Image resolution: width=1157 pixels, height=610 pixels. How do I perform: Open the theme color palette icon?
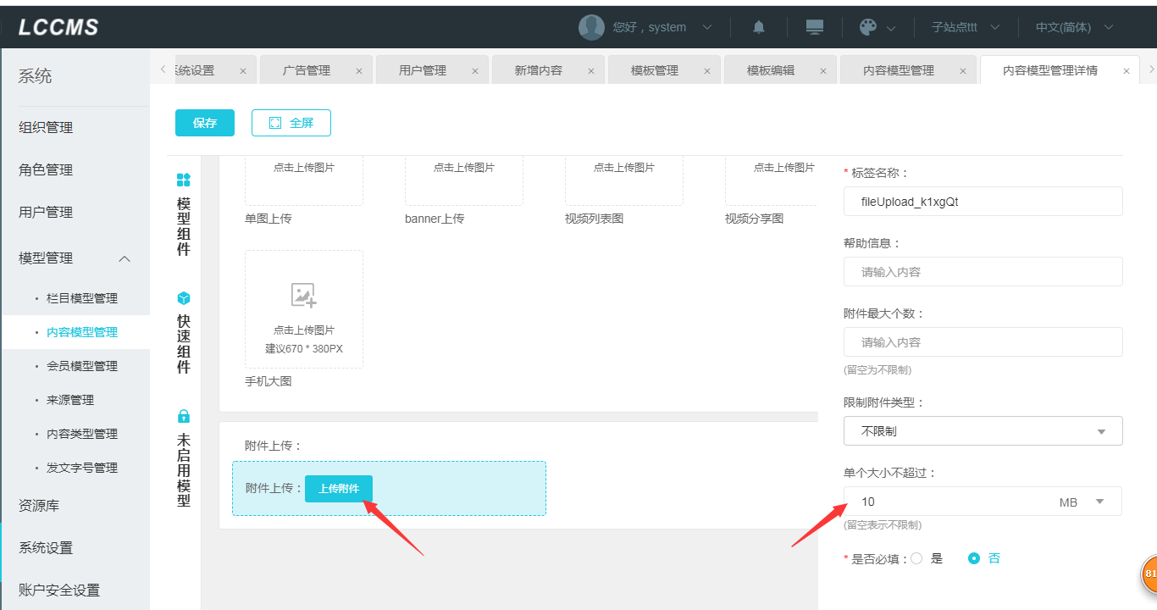pos(868,27)
